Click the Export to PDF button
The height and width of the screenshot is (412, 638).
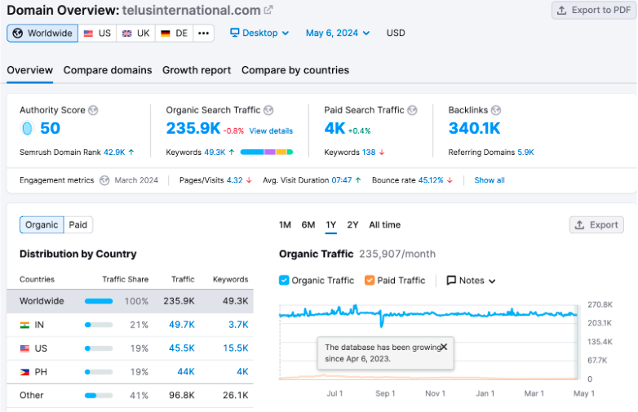click(x=594, y=10)
